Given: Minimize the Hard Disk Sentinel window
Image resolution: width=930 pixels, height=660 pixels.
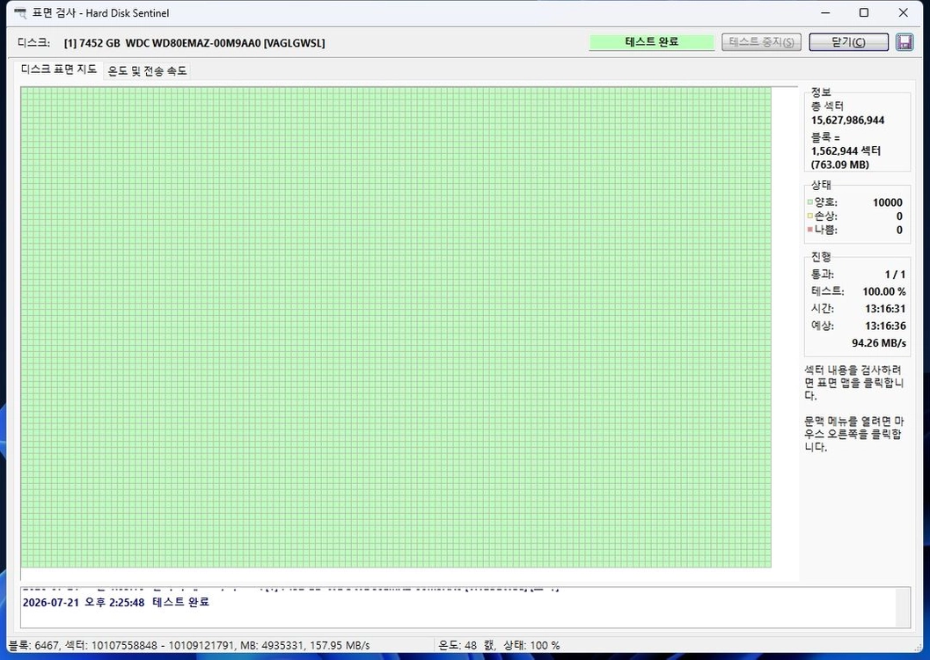Looking at the screenshot, I should point(825,13).
